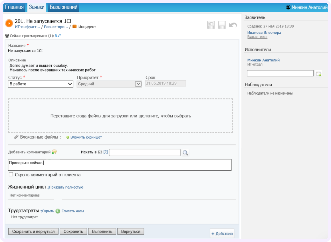Click the save-and-return floppy disk icon

click(211, 25)
